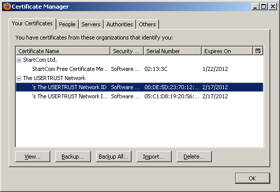This screenshot has height=192, width=280.
Task: Click the Import... button
Action: pos(154,157)
